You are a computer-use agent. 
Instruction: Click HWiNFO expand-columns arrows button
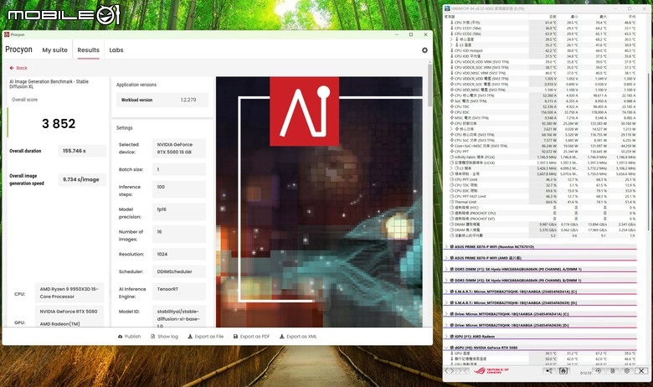pos(450,370)
